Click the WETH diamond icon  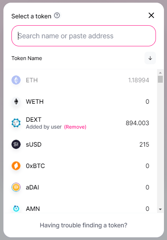16,101
